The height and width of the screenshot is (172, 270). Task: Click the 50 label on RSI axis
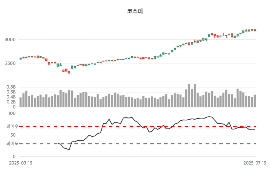point(13,135)
